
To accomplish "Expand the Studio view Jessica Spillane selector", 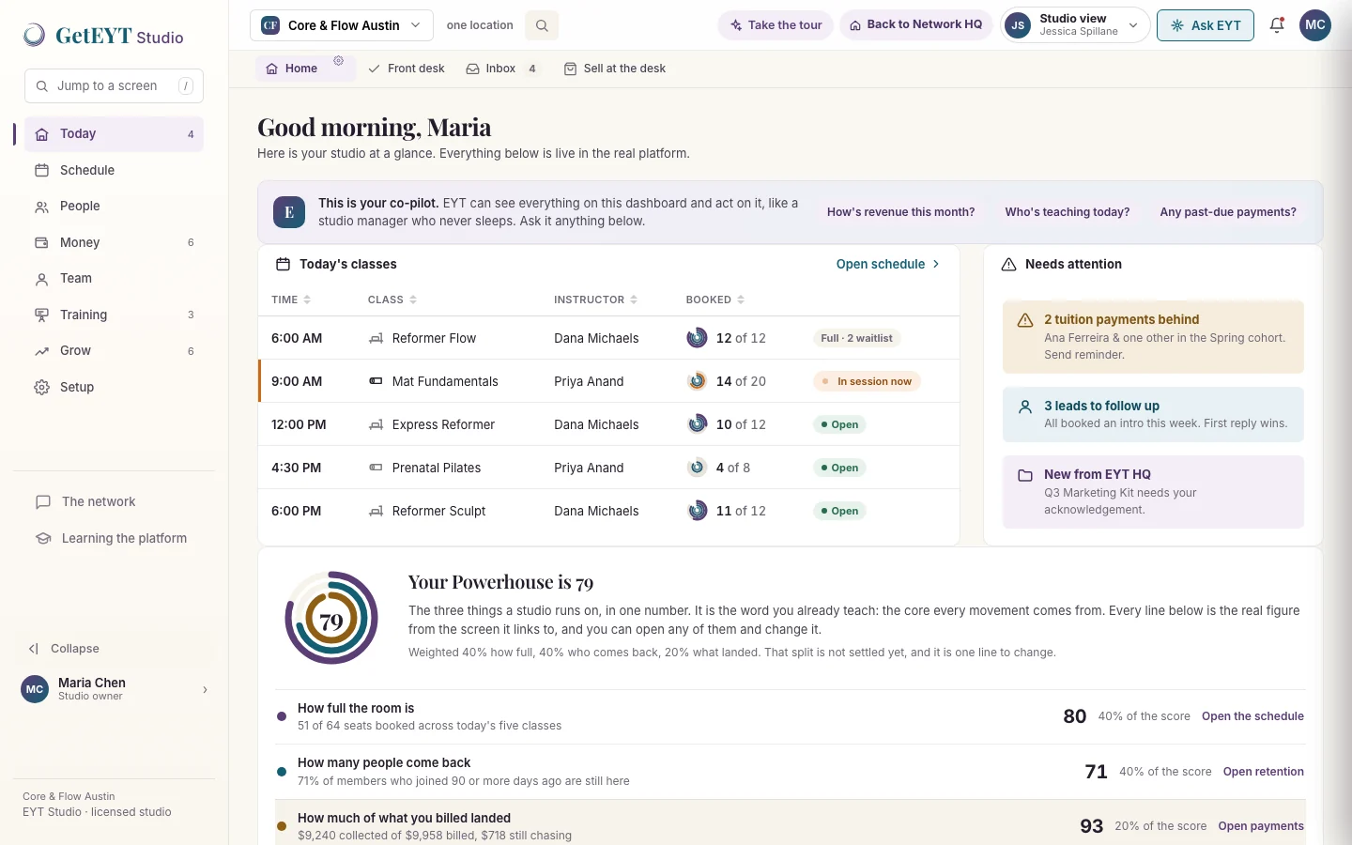I will (1076, 25).
